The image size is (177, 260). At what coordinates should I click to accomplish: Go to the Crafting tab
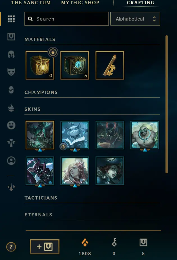pyautogui.click(x=140, y=3)
